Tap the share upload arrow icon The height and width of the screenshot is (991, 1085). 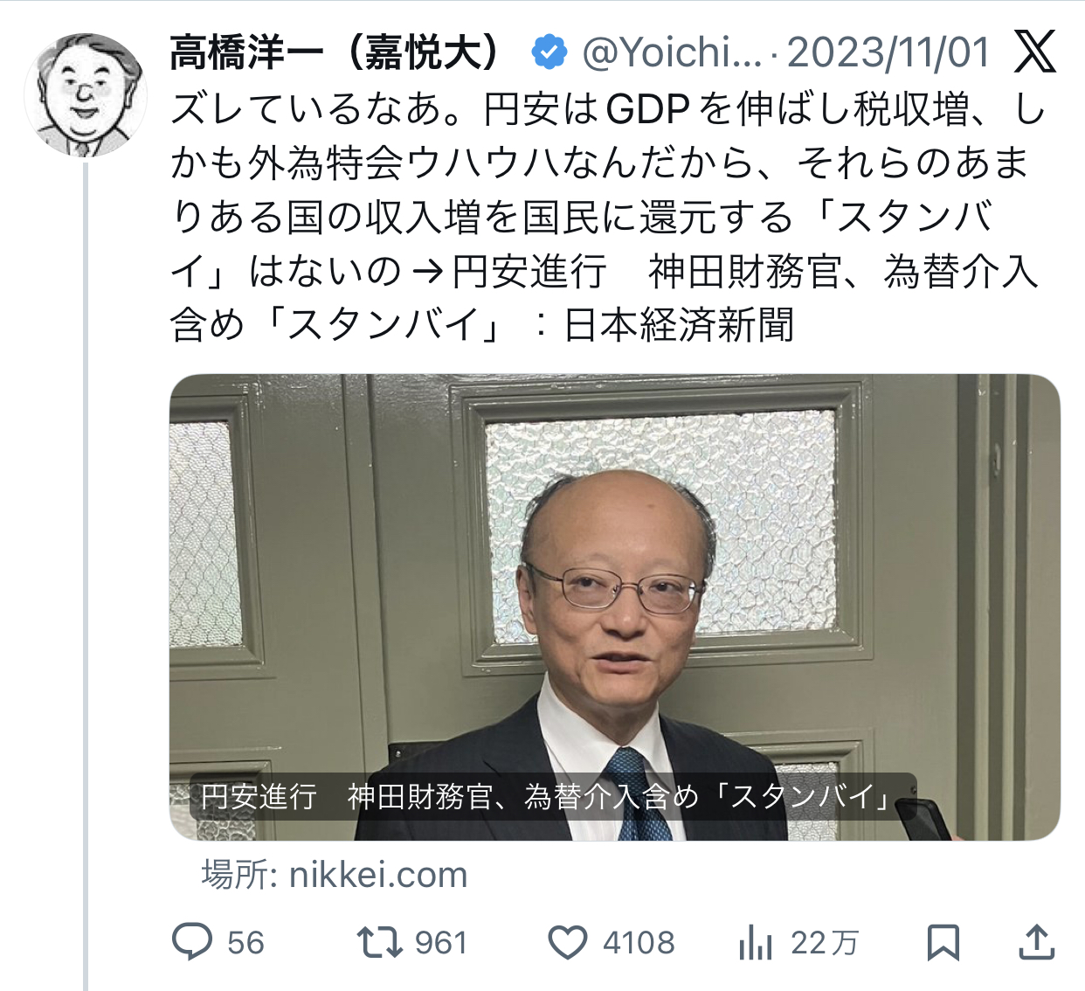(x=1036, y=942)
